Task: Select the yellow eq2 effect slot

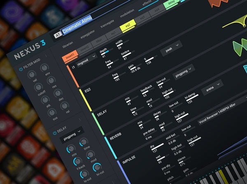Action: point(128,25)
